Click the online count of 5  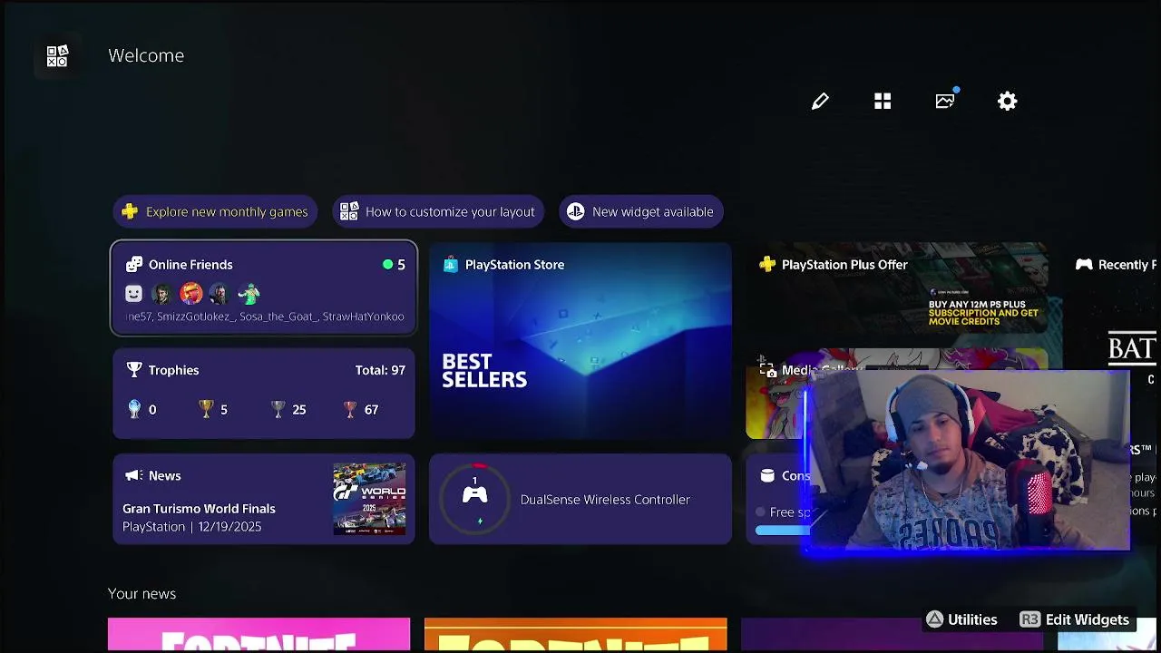point(401,265)
